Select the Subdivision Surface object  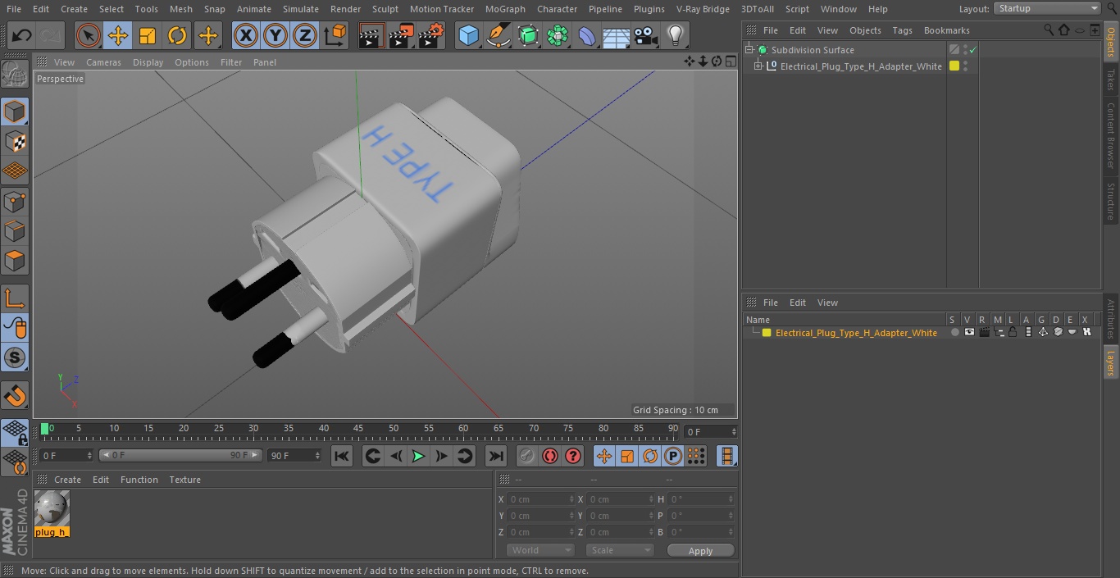813,50
